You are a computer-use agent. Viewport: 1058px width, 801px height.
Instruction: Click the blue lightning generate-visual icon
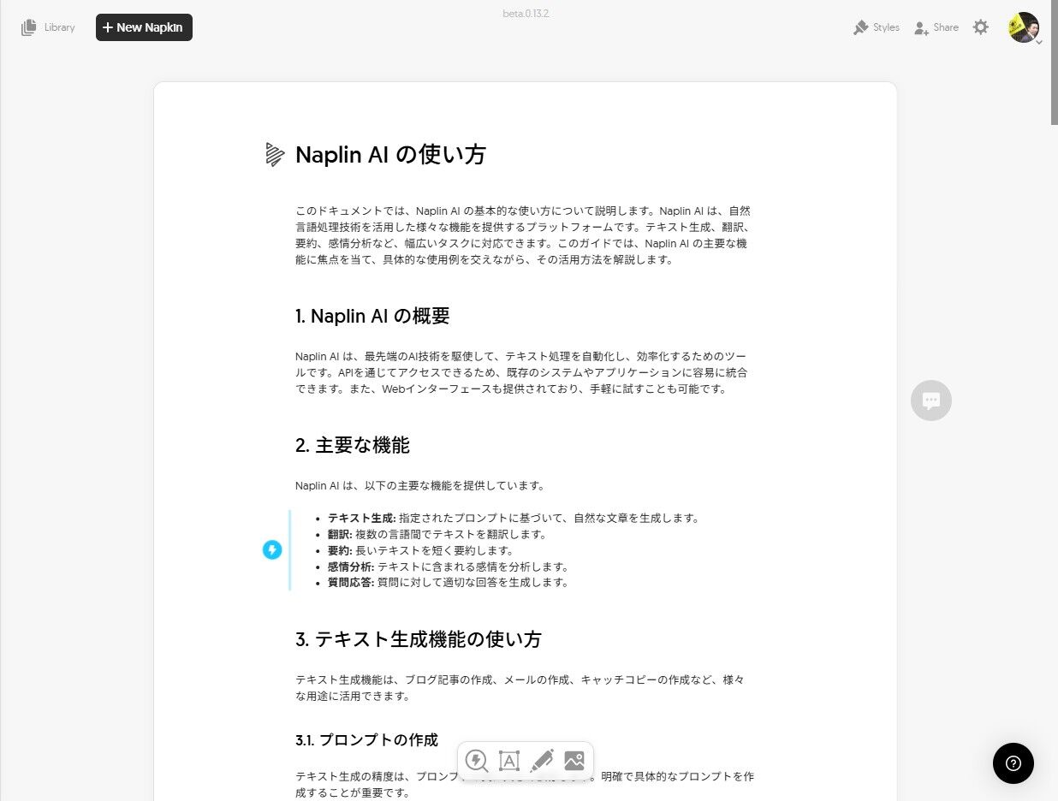click(x=272, y=550)
